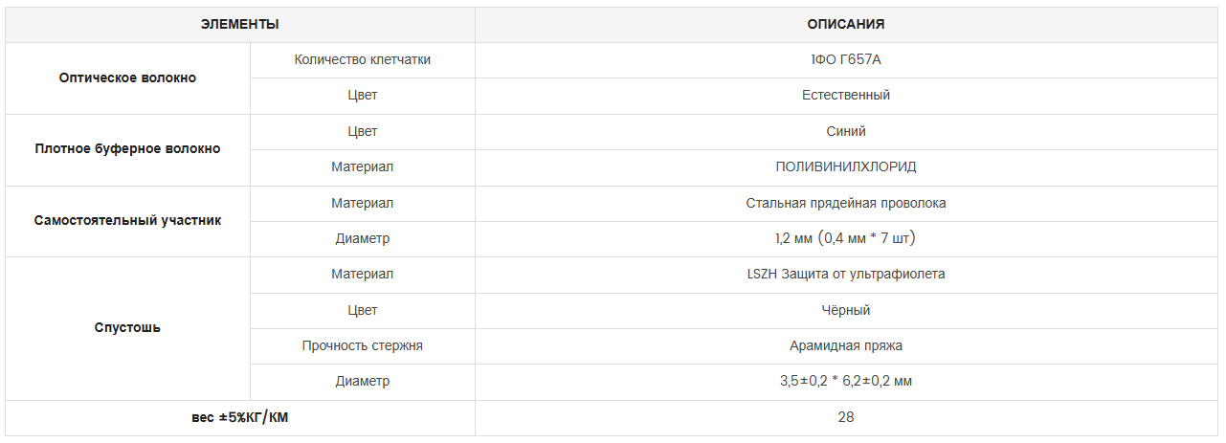Select the Чёрный color value
1226x443 pixels.
tap(846, 311)
